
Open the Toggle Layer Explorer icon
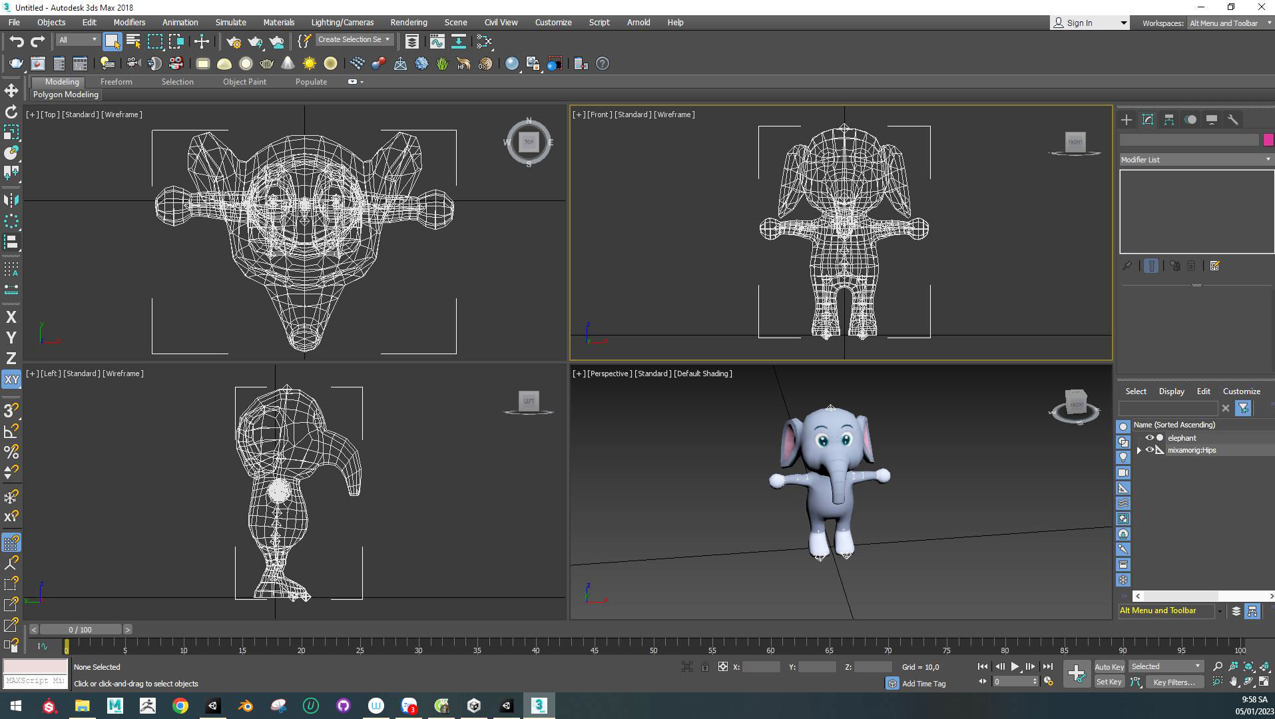412,41
